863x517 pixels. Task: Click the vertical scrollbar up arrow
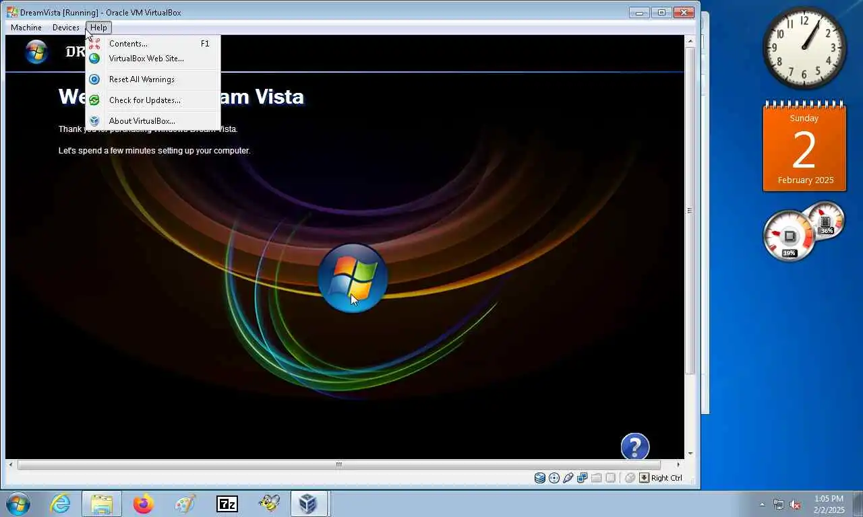[x=690, y=41]
